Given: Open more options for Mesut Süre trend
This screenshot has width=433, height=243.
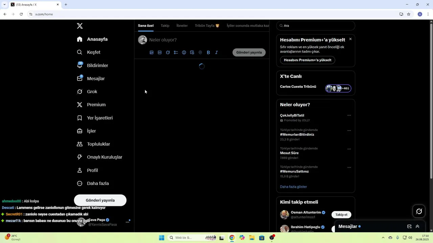Looking at the screenshot, I should pyautogui.click(x=349, y=149).
